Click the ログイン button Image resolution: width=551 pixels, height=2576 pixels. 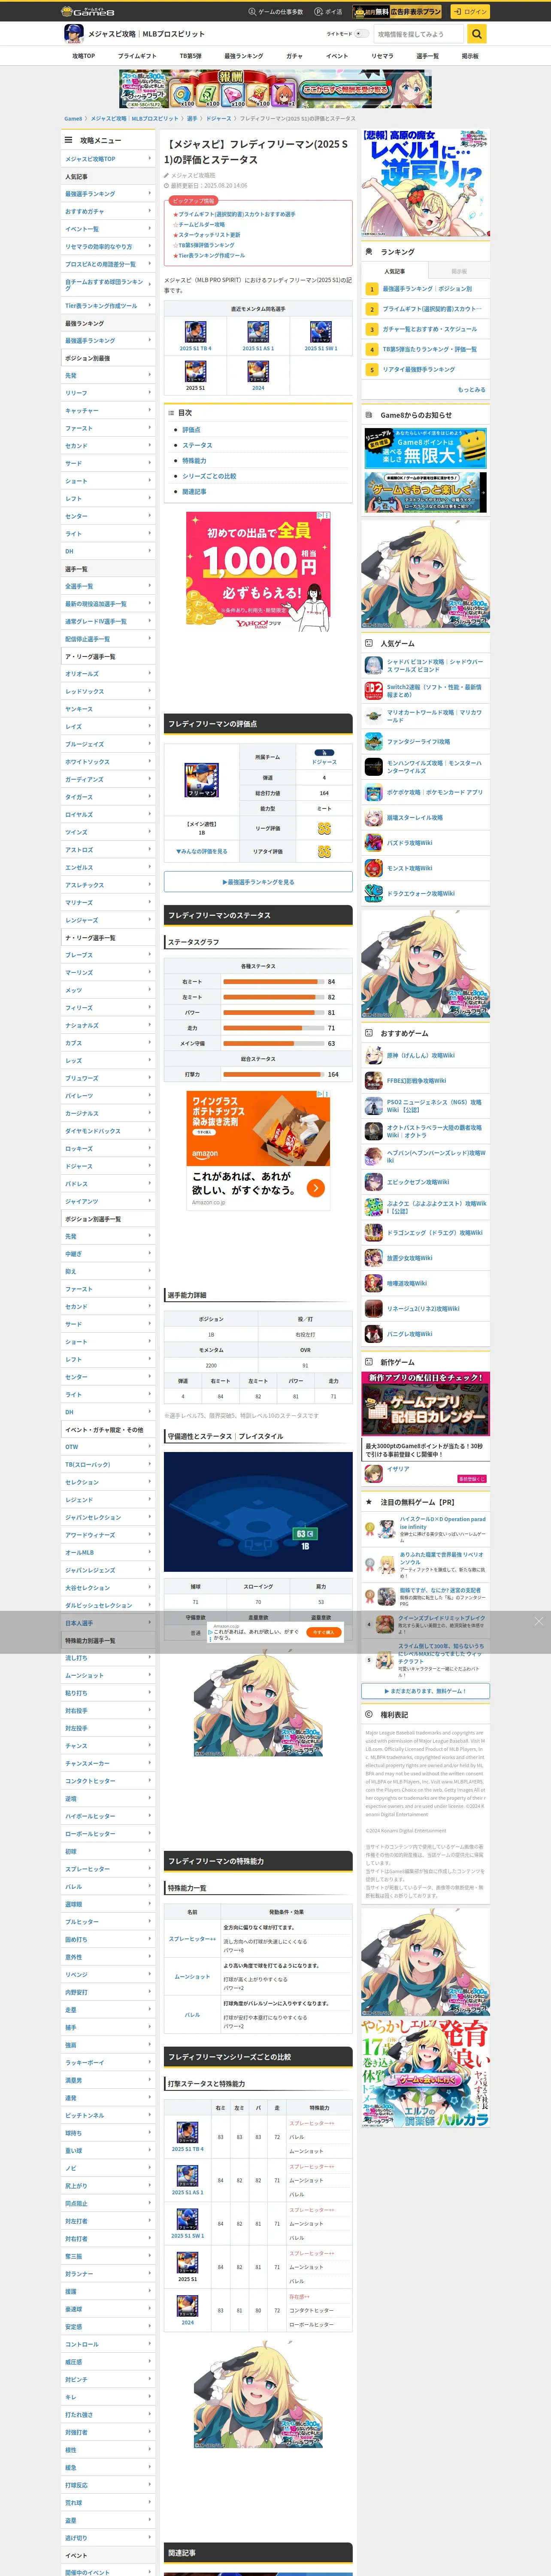(x=470, y=12)
